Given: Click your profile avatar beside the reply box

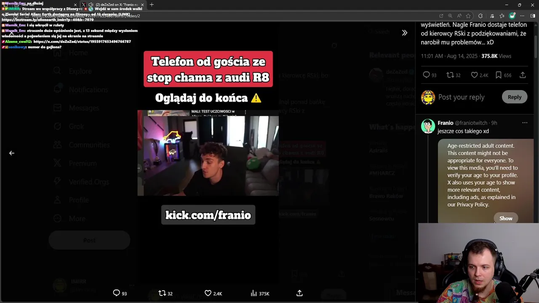Looking at the screenshot, I should click(428, 97).
